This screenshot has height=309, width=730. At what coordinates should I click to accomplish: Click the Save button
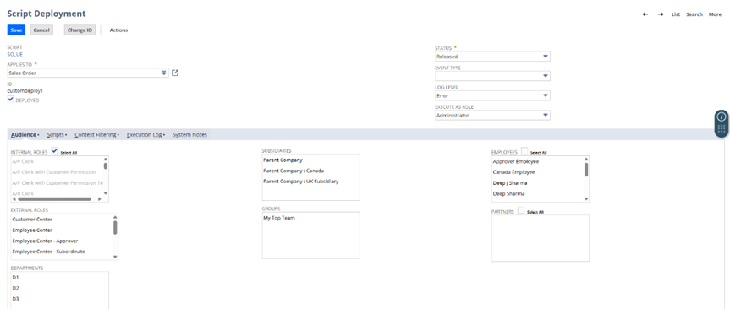(x=16, y=30)
